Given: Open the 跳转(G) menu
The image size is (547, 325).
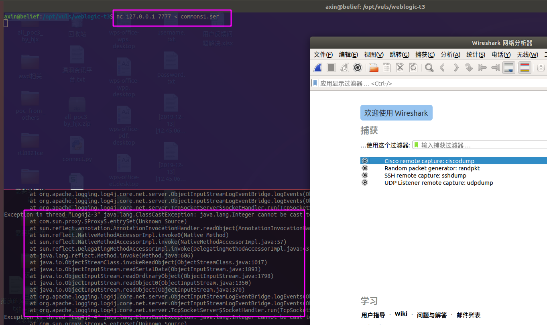Looking at the screenshot, I should 399,55.
